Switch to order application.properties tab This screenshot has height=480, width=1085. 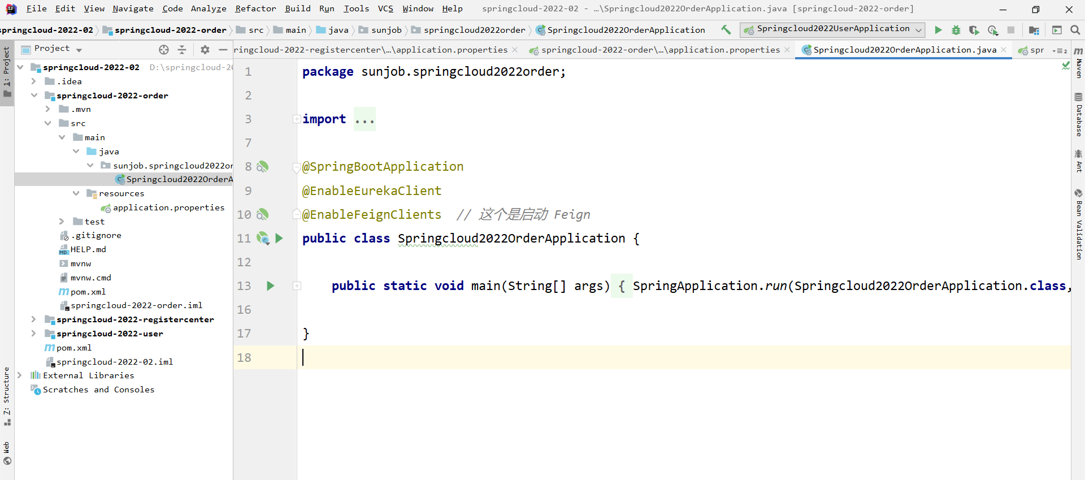(x=660, y=50)
